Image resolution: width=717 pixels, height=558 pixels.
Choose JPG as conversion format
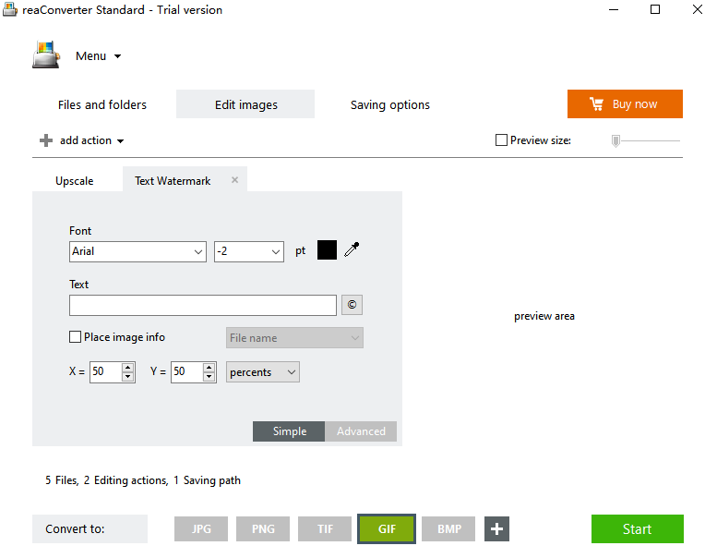pyautogui.click(x=201, y=529)
